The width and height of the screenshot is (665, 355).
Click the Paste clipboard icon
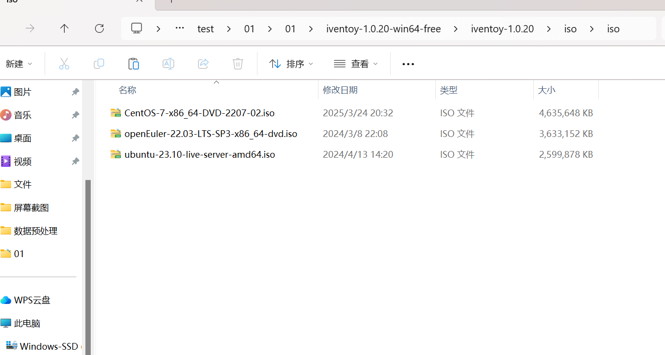134,64
